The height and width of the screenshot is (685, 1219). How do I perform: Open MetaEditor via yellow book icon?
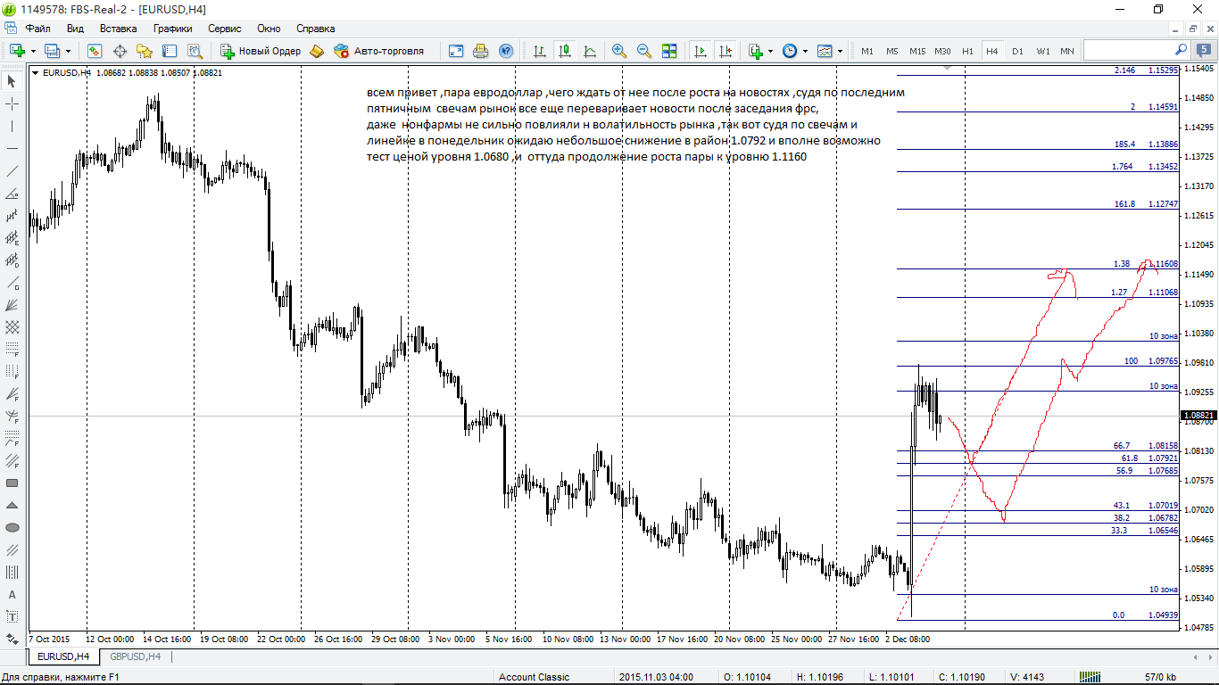pyautogui.click(x=317, y=51)
